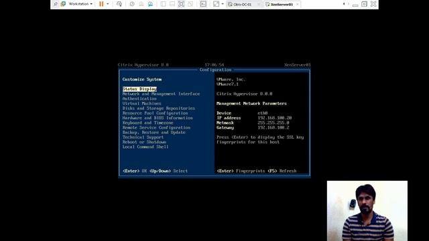This screenshot has width=429, height=241.
Task: Select Remote Service Configuration
Action: 156,128
